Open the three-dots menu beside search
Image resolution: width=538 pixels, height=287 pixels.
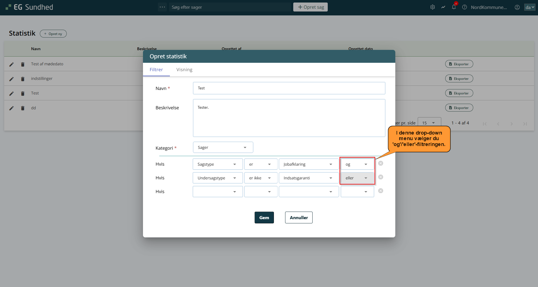tap(162, 7)
